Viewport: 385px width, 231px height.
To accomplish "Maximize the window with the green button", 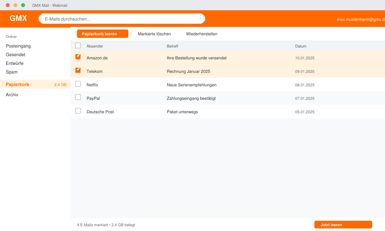I will 23,5.
